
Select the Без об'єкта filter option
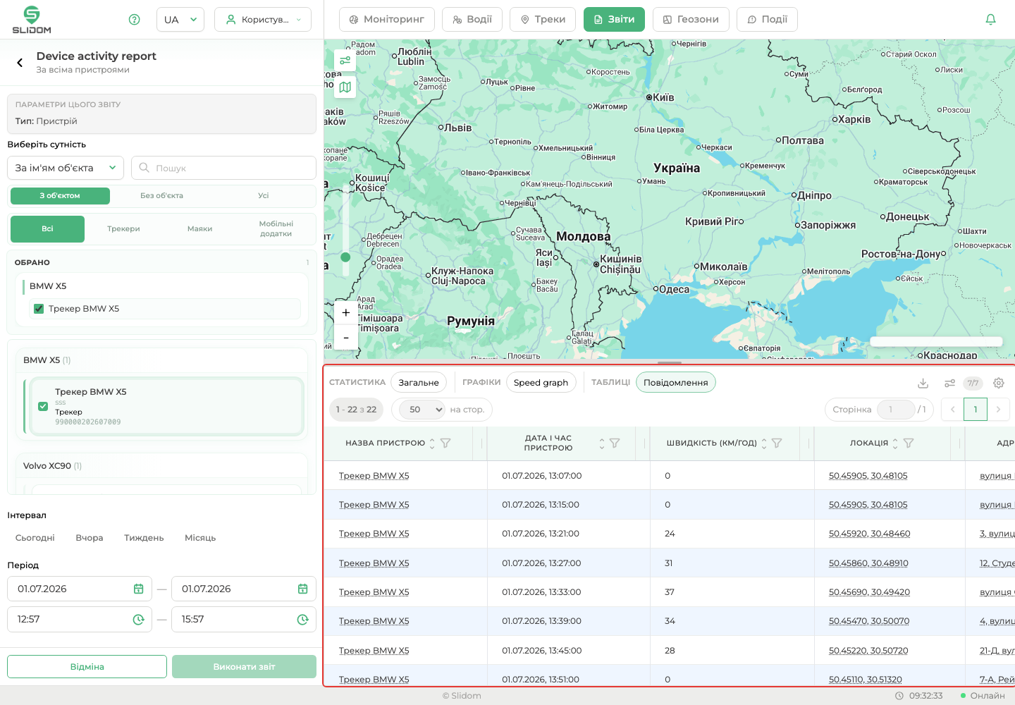click(161, 196)
